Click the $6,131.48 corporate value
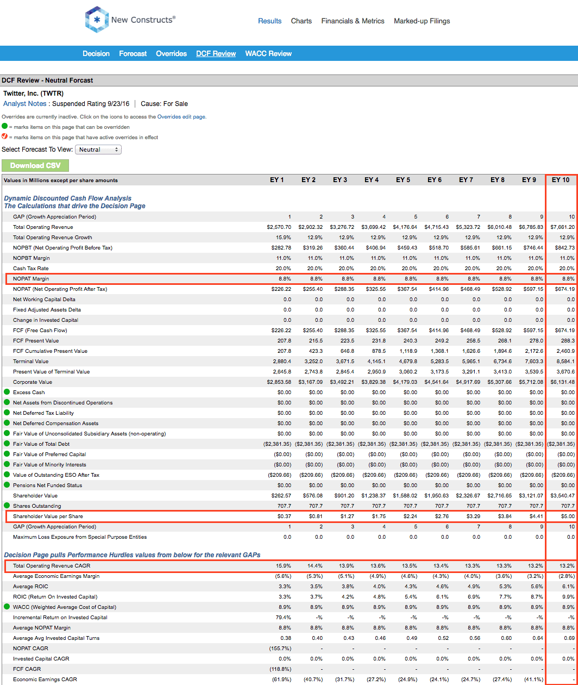This screenshot has width=578, height=685. (x=562, y=382)
